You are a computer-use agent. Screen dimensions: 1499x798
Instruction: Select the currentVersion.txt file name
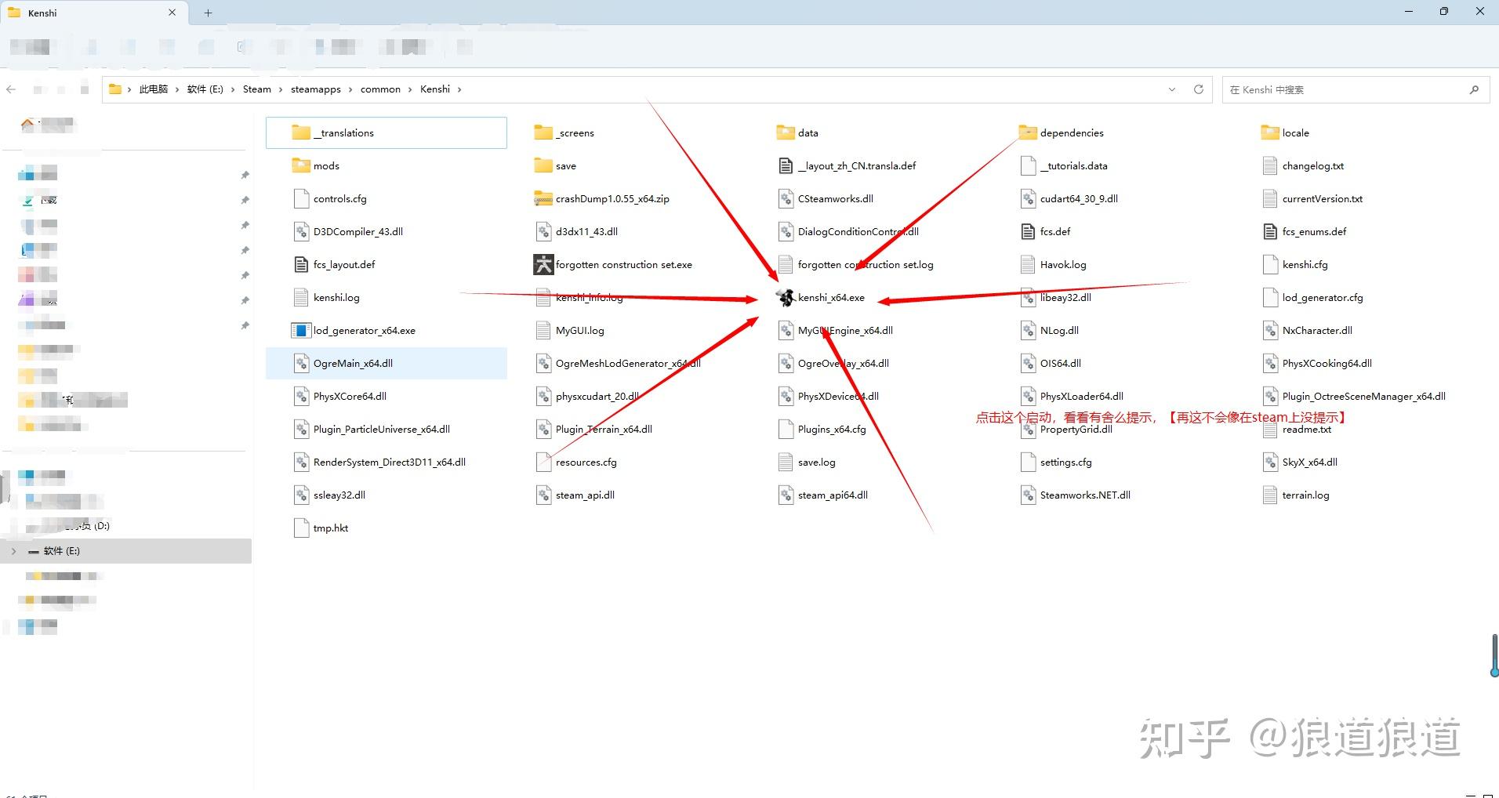(1323, 199)
